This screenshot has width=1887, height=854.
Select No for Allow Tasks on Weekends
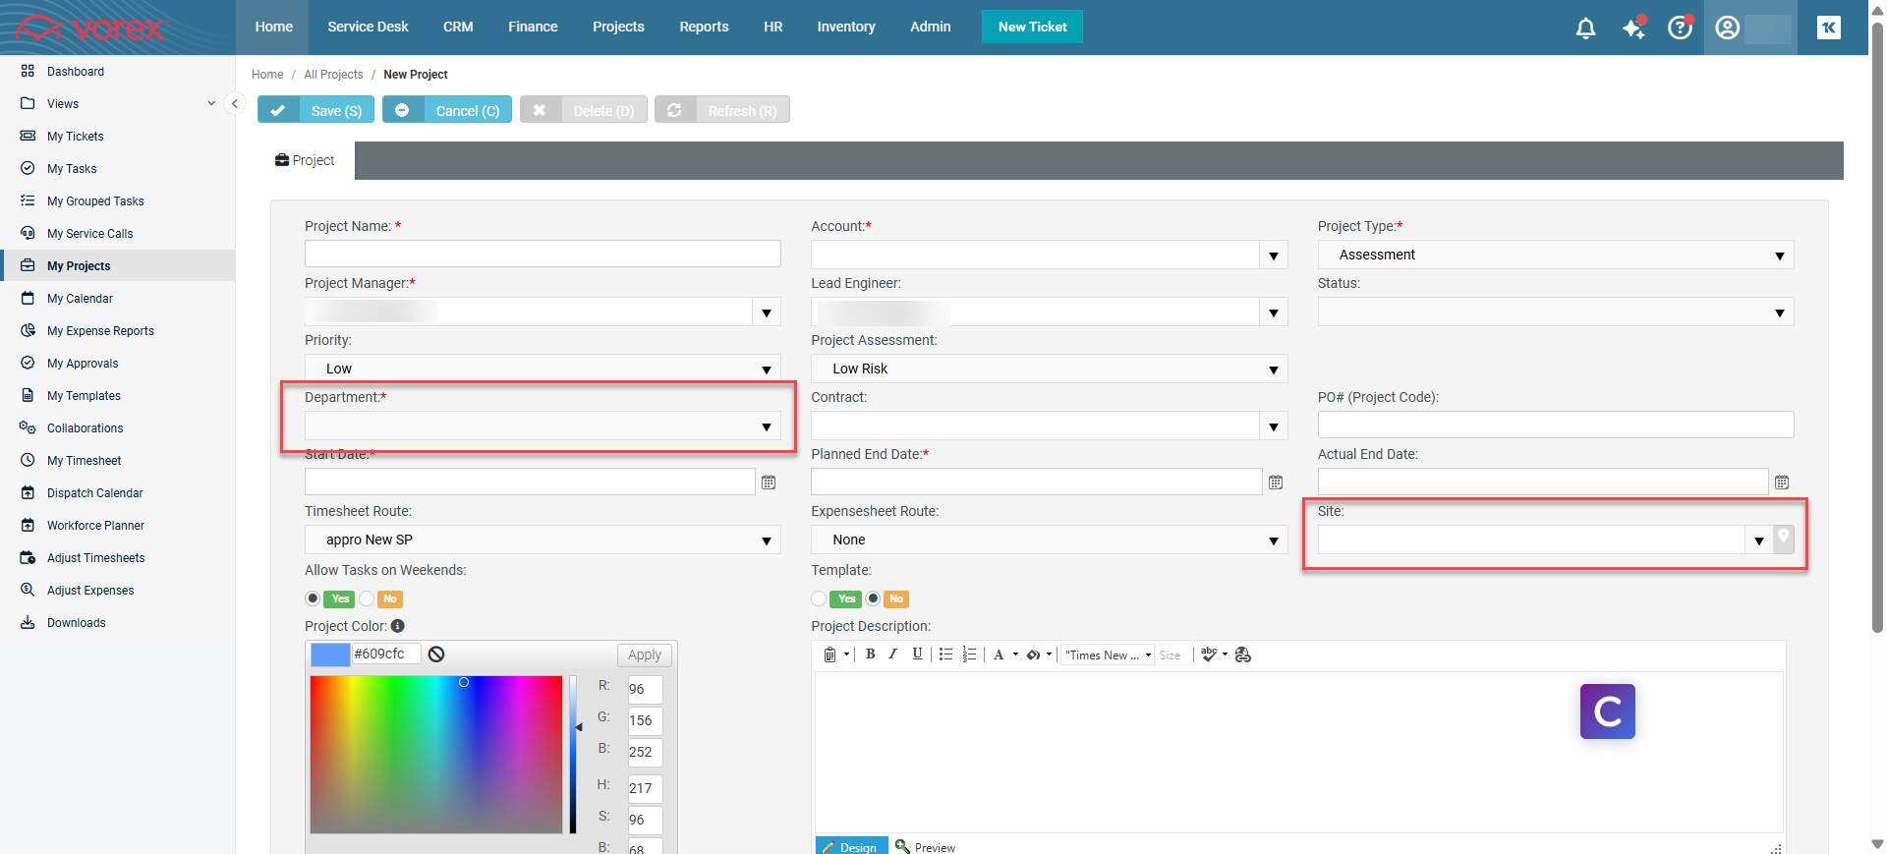(367, 598)
